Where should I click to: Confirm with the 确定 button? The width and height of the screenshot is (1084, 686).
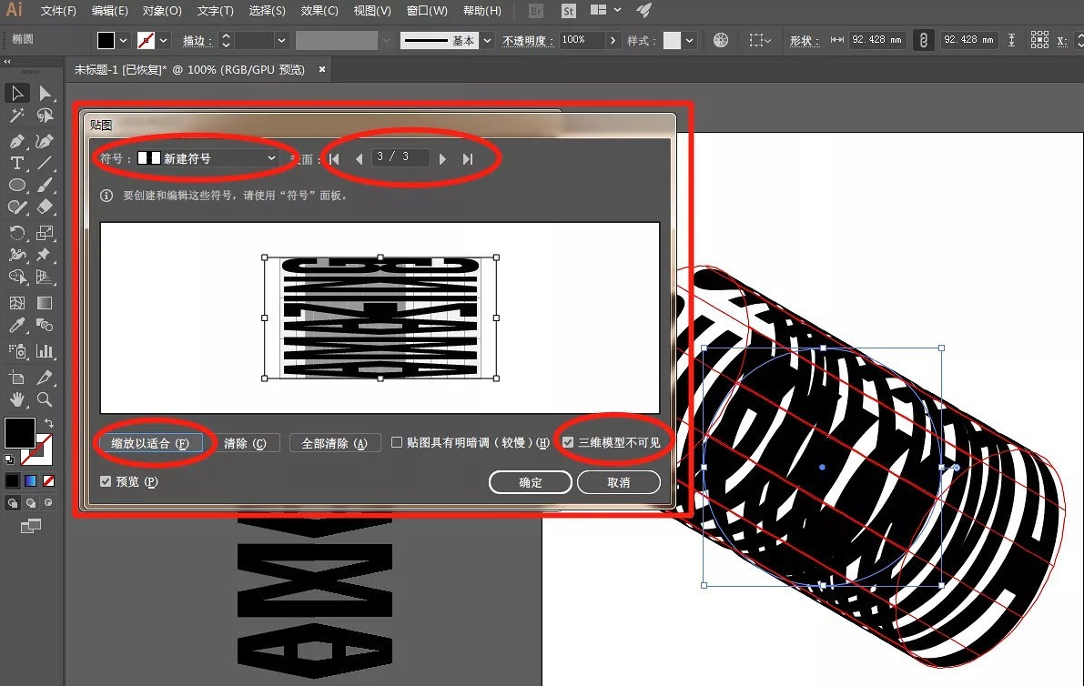(530, 482)
